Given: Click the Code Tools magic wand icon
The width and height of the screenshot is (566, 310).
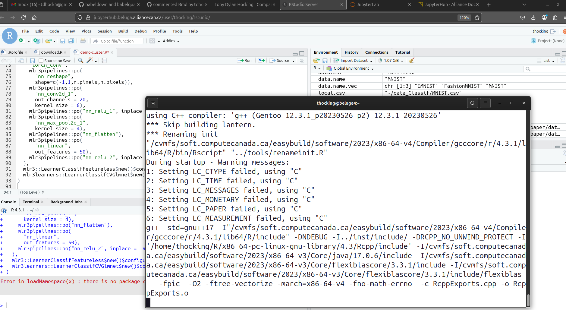Looking at the screenshot, I should [x=90, y=61].
